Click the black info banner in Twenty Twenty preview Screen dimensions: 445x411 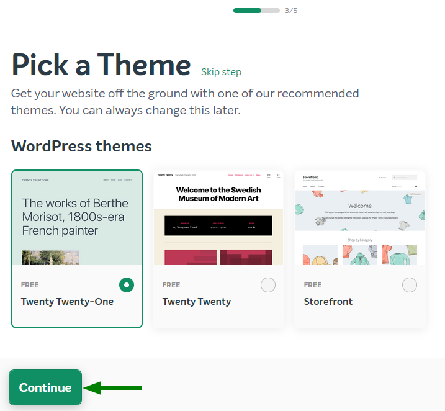[218, 225]
